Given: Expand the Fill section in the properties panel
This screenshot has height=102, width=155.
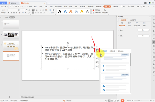Looking at the screenshot, I should point(119,30).
